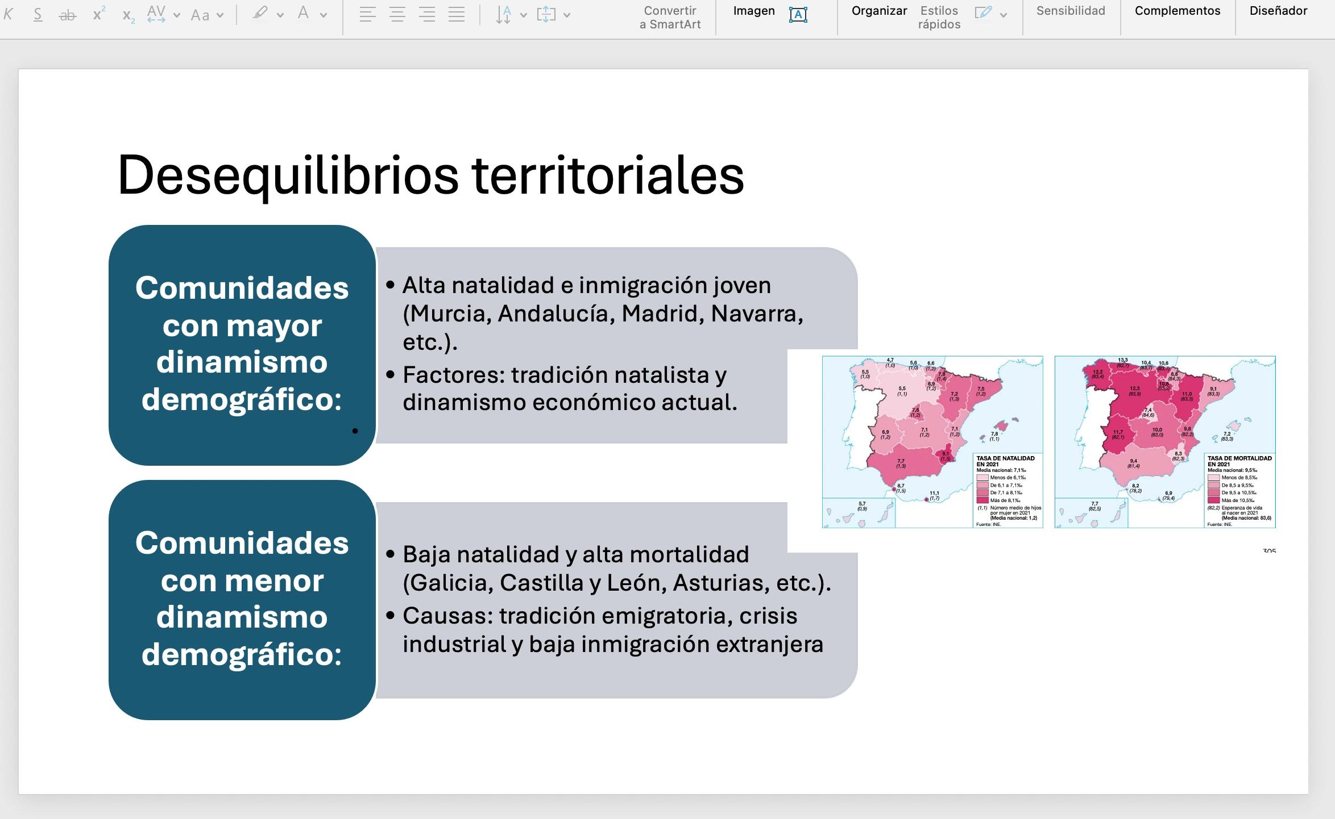Select the natalidad map image on slide

[932, 442]
